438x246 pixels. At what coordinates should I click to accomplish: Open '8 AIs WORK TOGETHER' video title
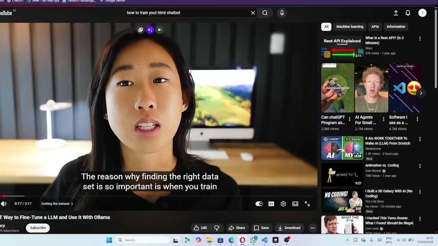tap(388, 141)
